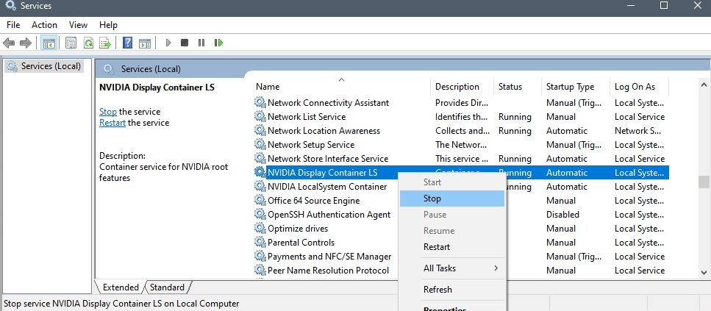
Task: Sort by the Log On As column header
Action: tap(639, 87)
